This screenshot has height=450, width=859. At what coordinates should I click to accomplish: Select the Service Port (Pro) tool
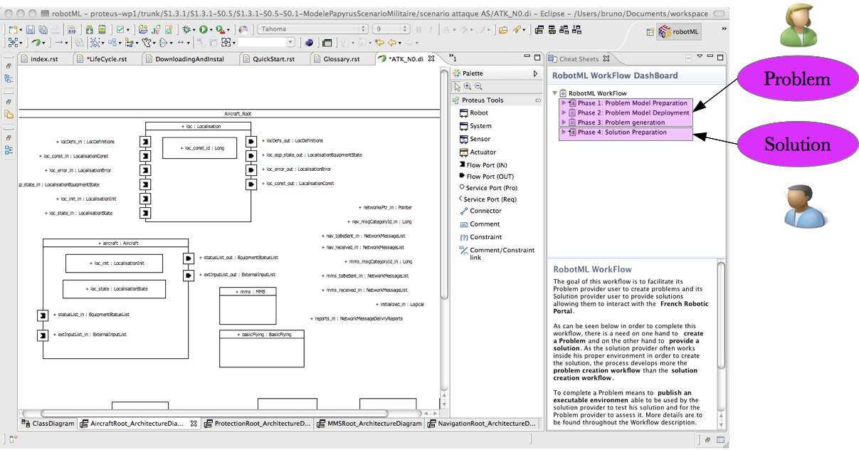(488, 188)
